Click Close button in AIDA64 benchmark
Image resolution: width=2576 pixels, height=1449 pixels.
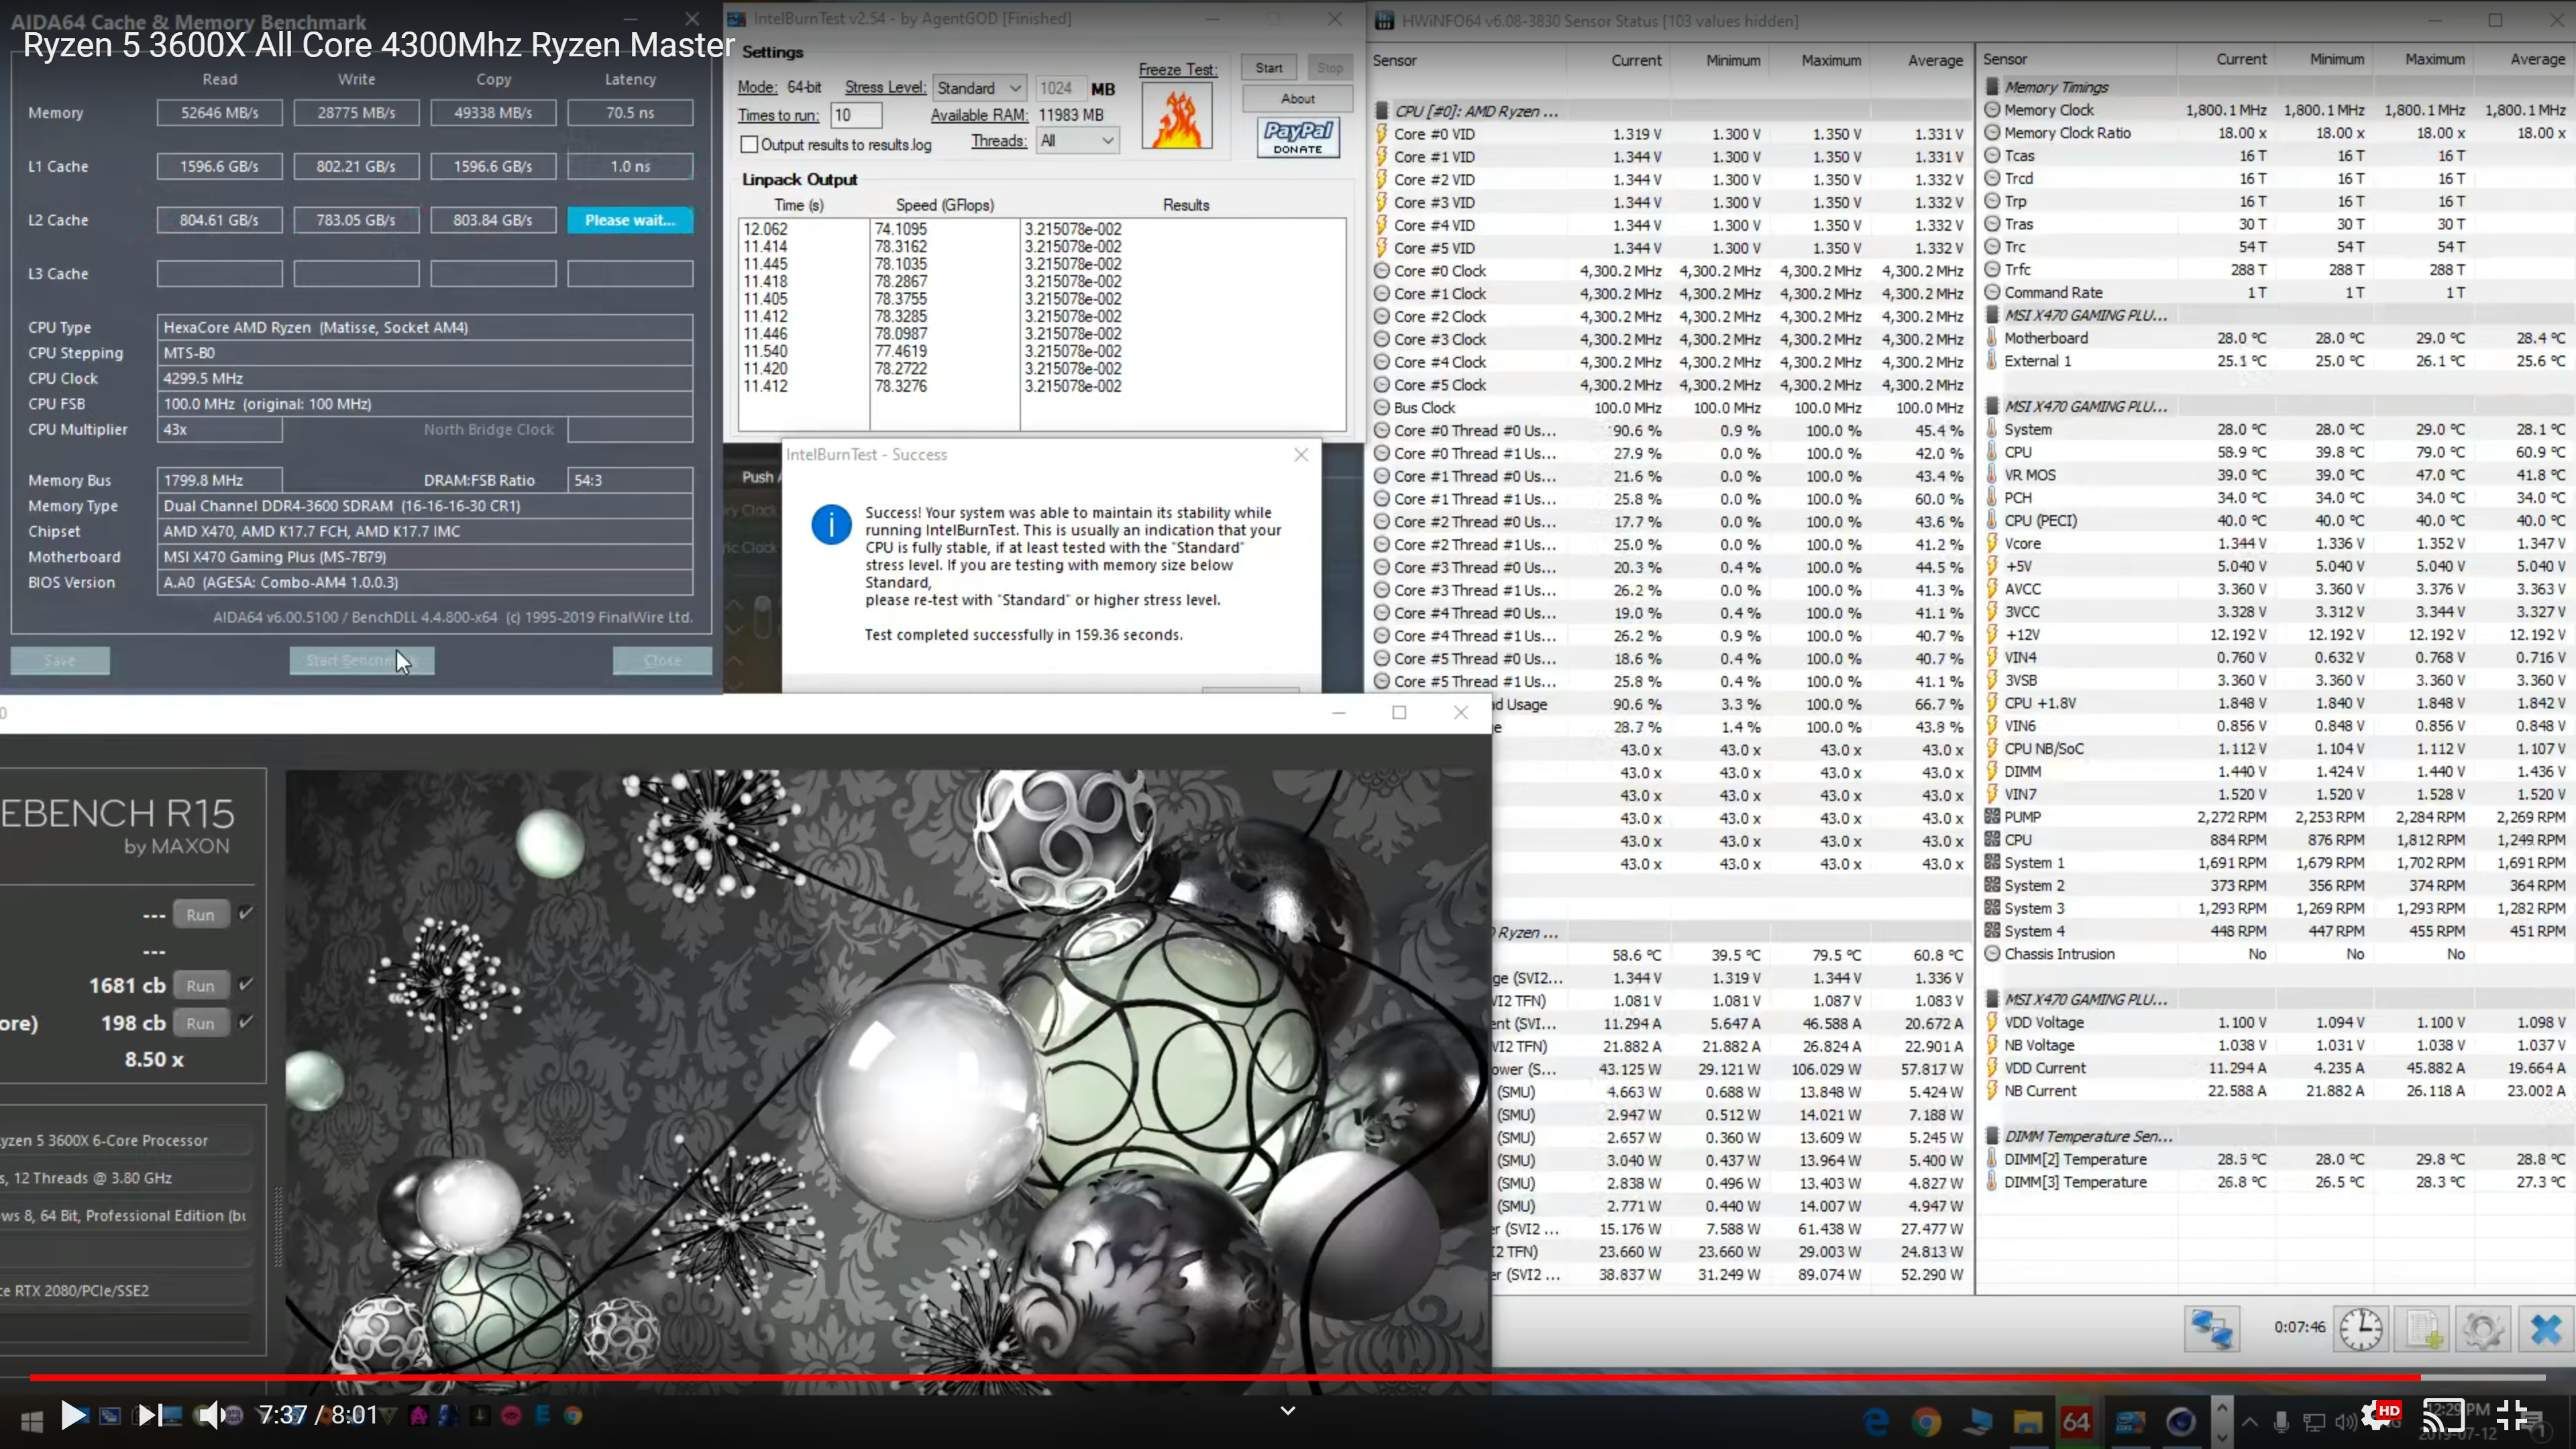pos(662,660)
